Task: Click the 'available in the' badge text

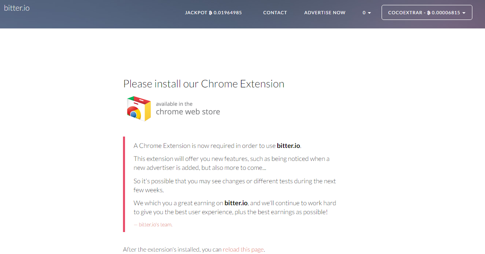Action: 174,104
